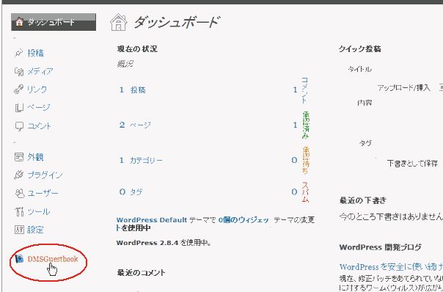Image resolution: width=443 pixels, height=292 pixels.
Task: Click the comment count number 1 beside コメント
Action: coord(295,90)
